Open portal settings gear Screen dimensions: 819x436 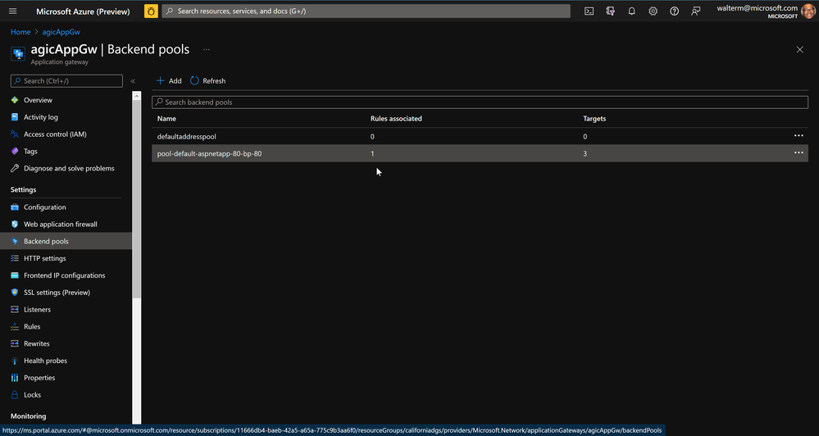(653, 11)
